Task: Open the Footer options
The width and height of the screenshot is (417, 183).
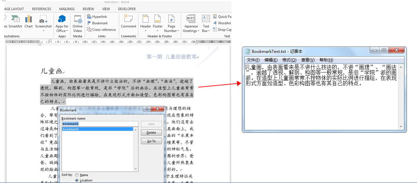Action: pos(158,24)
